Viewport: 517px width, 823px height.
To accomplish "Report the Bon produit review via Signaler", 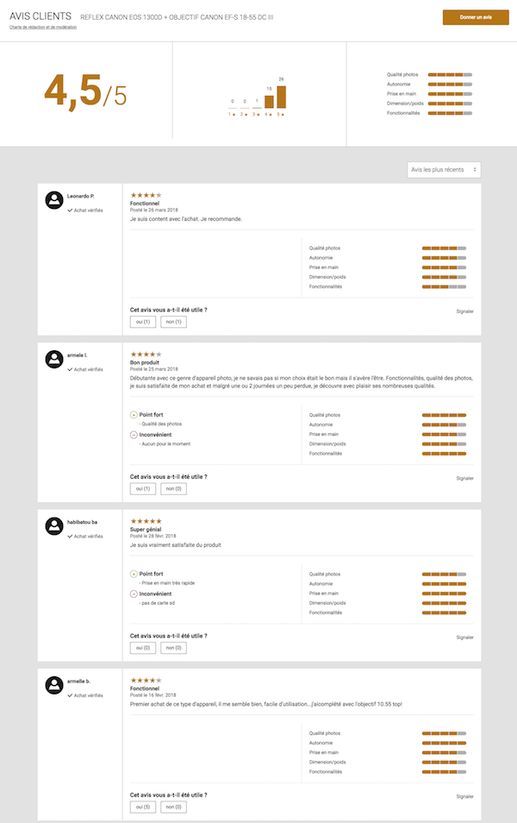I will click(464, 477).
